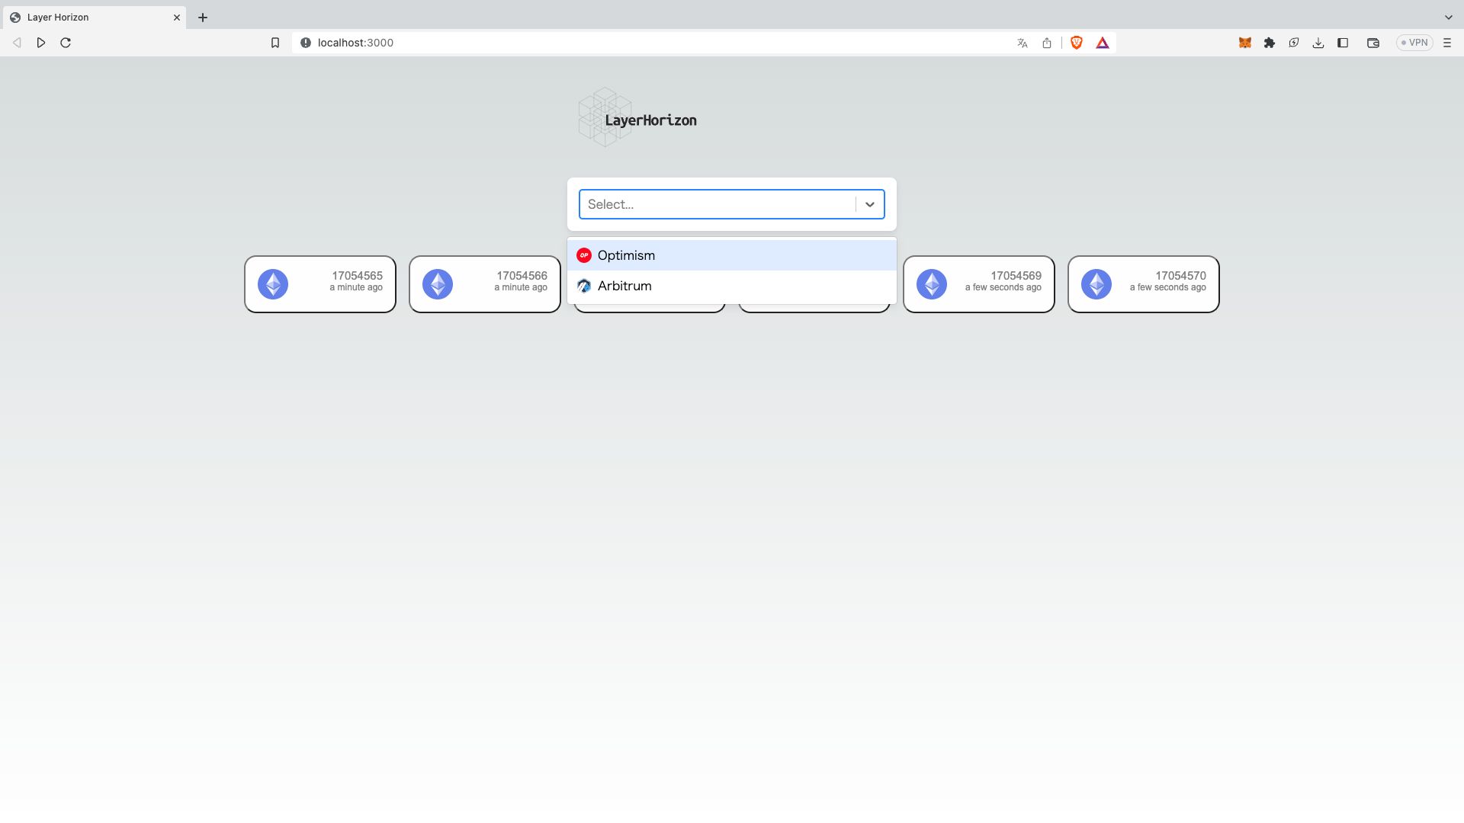Close the Layer Horizon tab
Image resolution: width=1464 pixels, height=823 pixels.
point(177,17)
